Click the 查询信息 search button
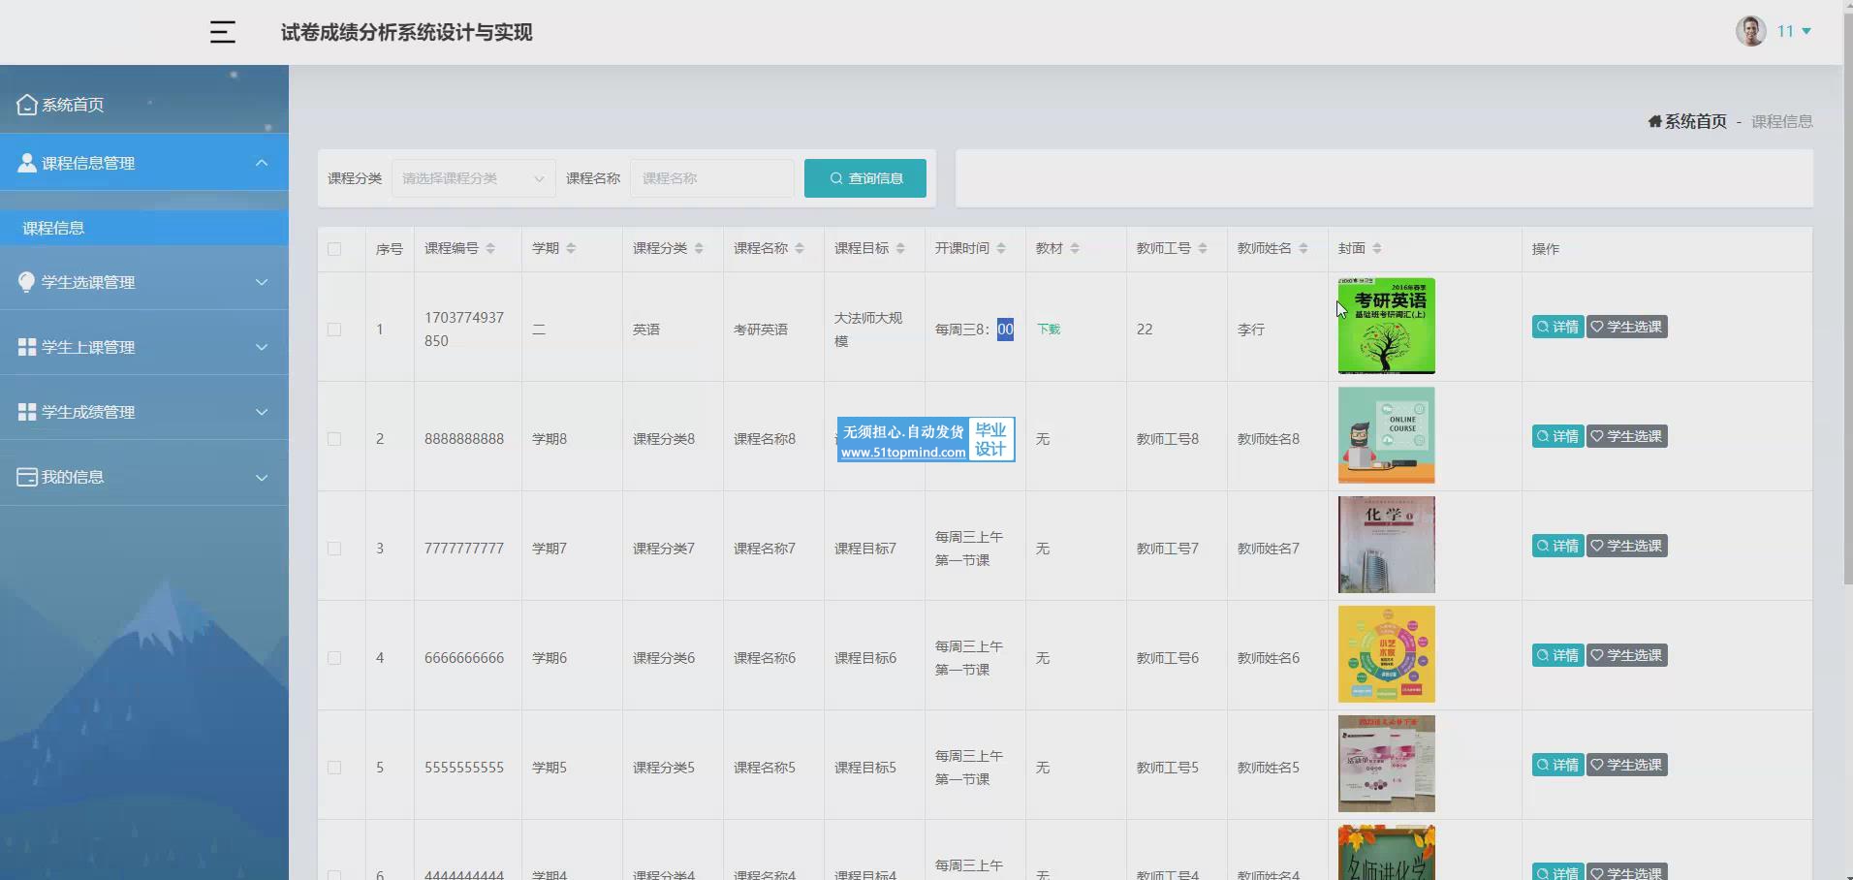The height and width of the screenshot is (880, 1853). (x=865, y=178)
